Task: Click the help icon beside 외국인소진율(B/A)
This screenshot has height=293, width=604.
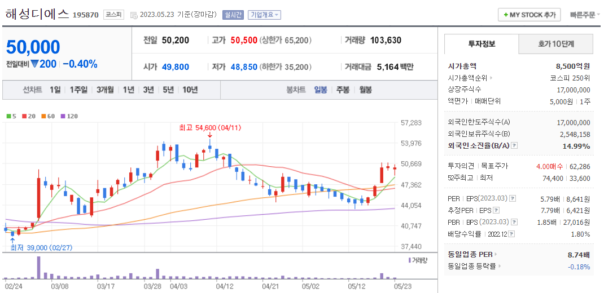Action: tap(514, 145)
